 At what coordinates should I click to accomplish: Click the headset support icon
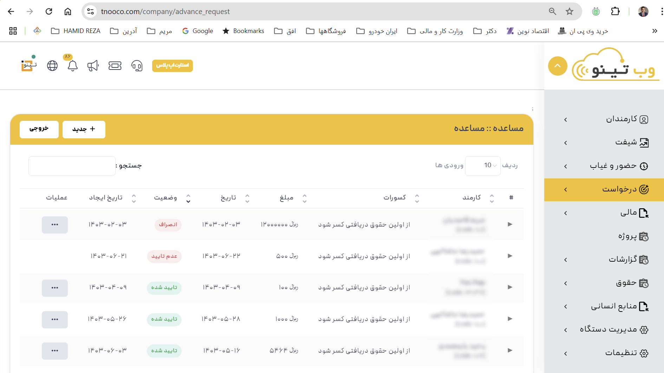137,66
